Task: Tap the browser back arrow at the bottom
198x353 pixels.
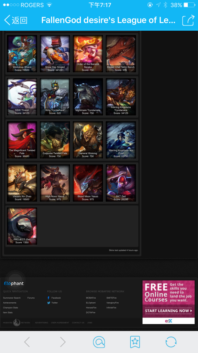Action: pyautogui.click(x=27, y=342)
